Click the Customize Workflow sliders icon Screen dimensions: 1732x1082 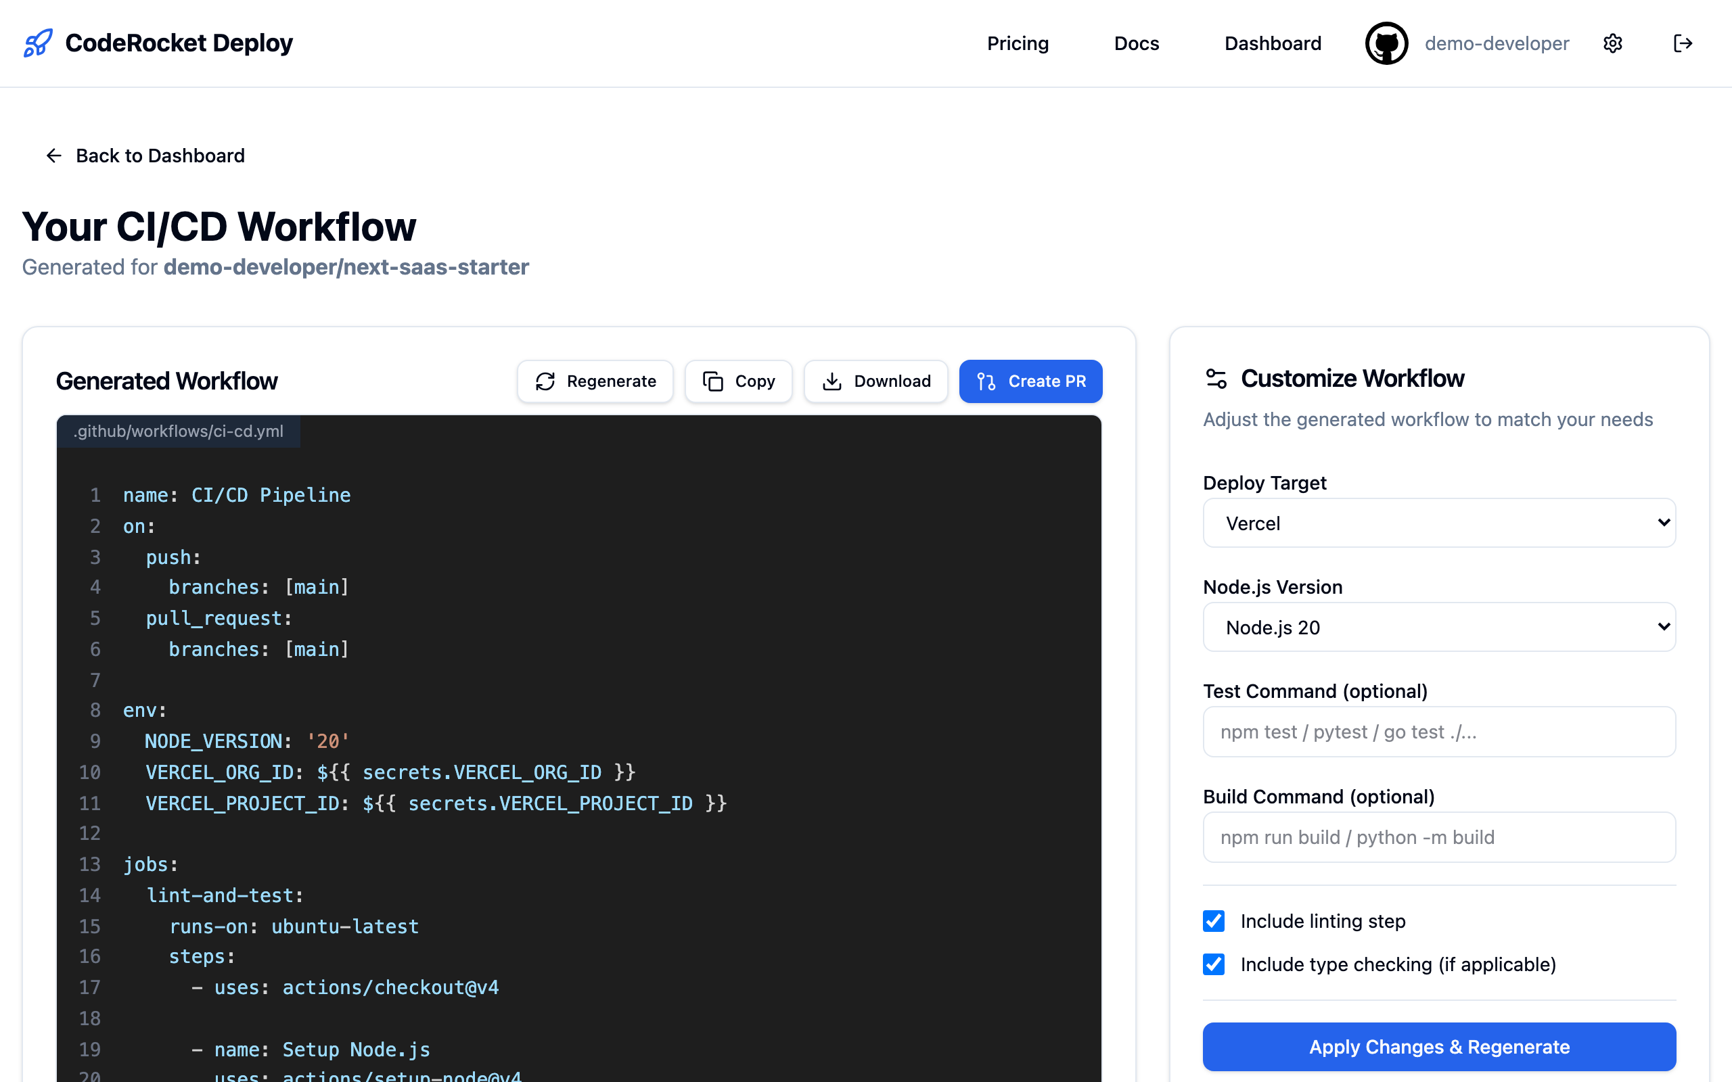[1216, 379]
